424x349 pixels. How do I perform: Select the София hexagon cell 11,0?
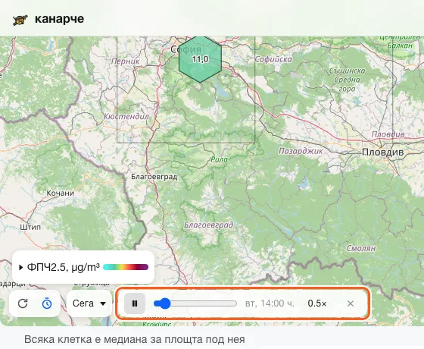tap(200, 59)
